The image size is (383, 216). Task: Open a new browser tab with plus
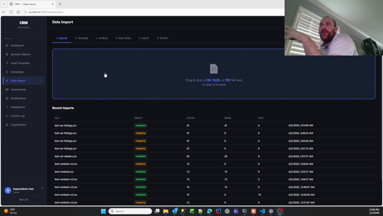click(60, 4)
